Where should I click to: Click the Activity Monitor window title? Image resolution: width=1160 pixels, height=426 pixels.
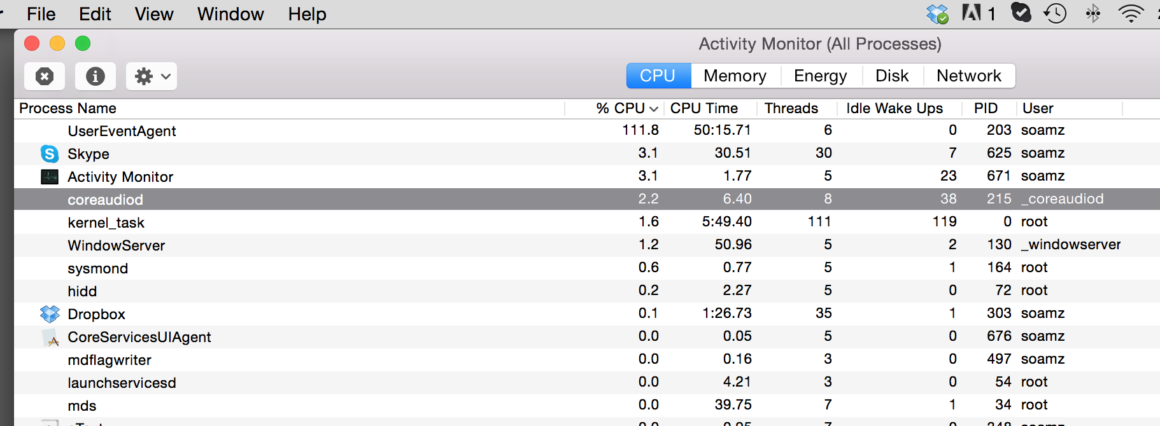[820, 44]
